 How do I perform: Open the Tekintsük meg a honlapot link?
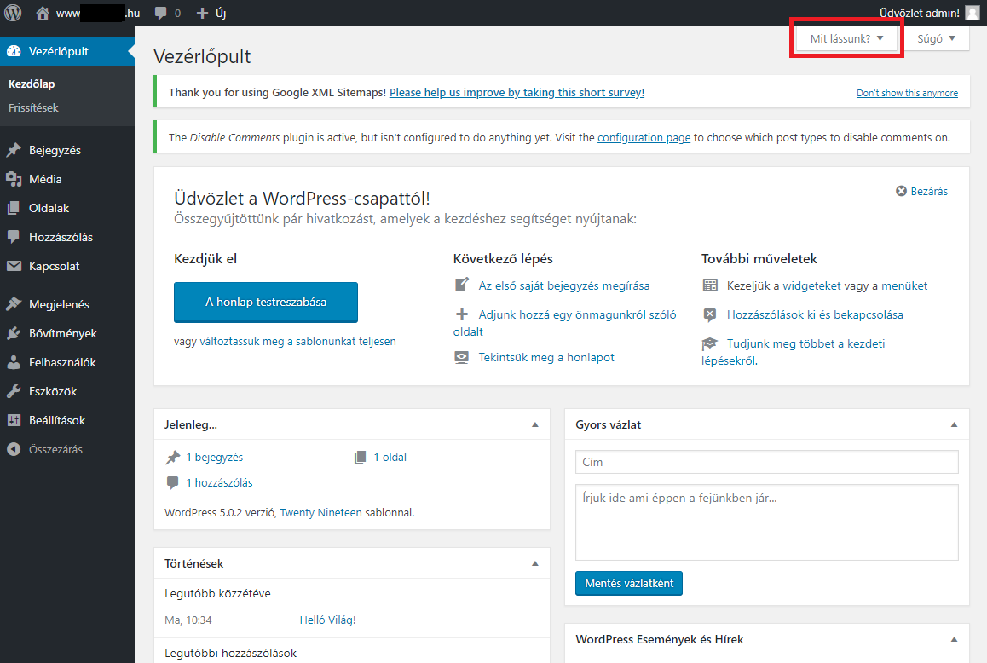pos(546,357)
